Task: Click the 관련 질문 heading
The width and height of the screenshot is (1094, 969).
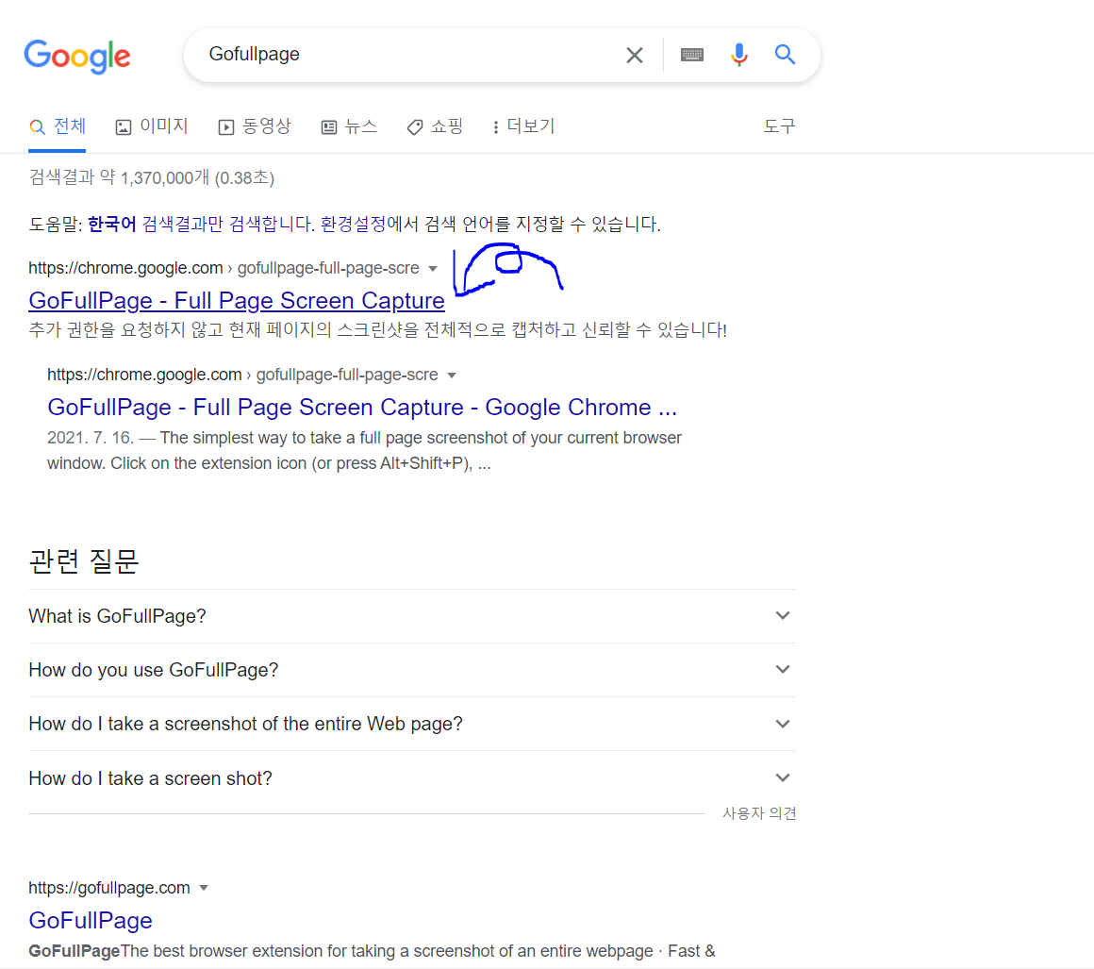Action: 84,561
